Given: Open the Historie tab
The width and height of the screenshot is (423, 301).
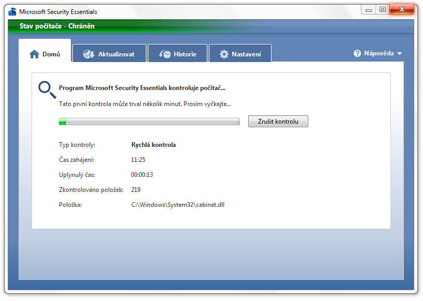Looking at the screenshot, I should (178, 53).
